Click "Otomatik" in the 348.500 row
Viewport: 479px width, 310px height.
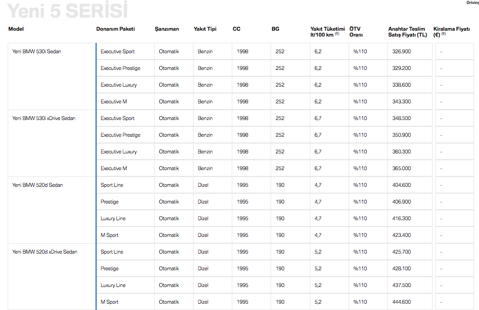click(x=169, y=118)
